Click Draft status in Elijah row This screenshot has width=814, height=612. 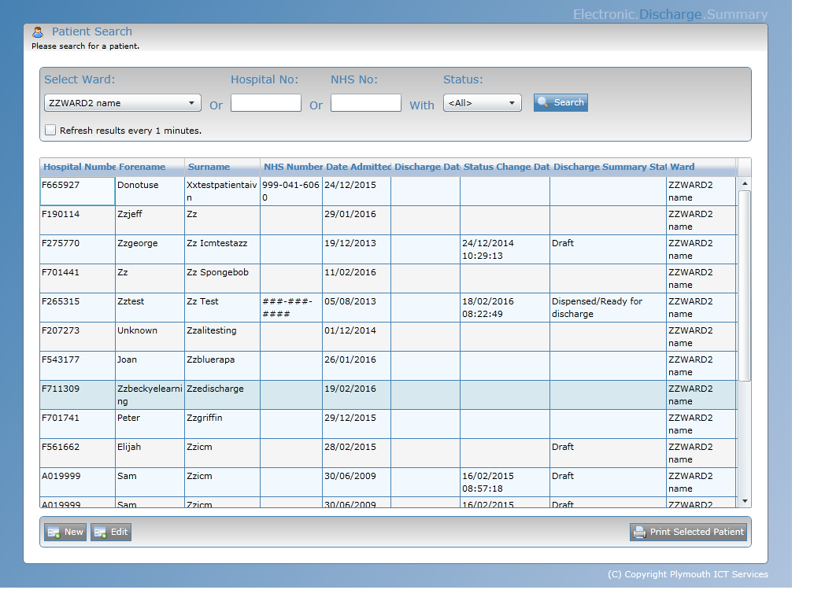(563, 447)
